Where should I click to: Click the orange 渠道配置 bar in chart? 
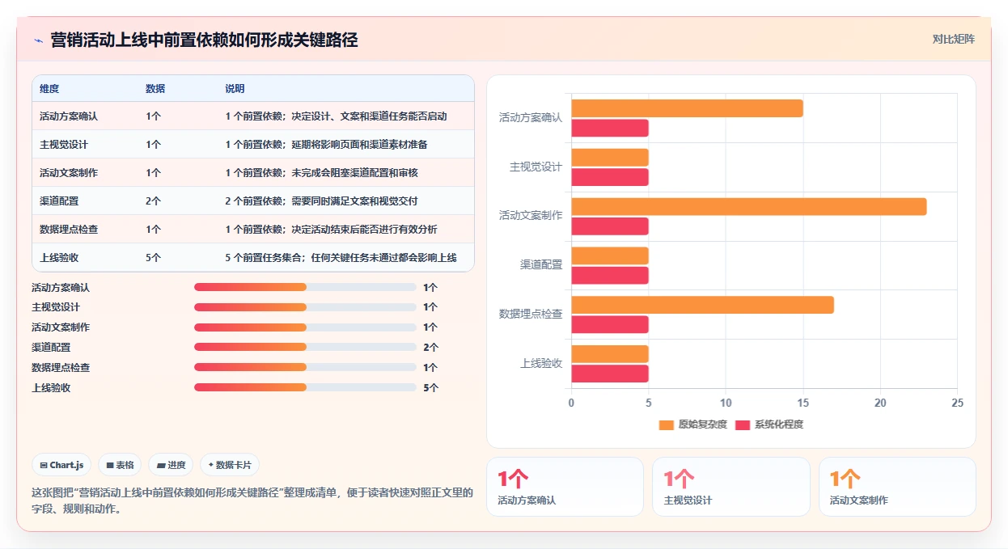610,255
